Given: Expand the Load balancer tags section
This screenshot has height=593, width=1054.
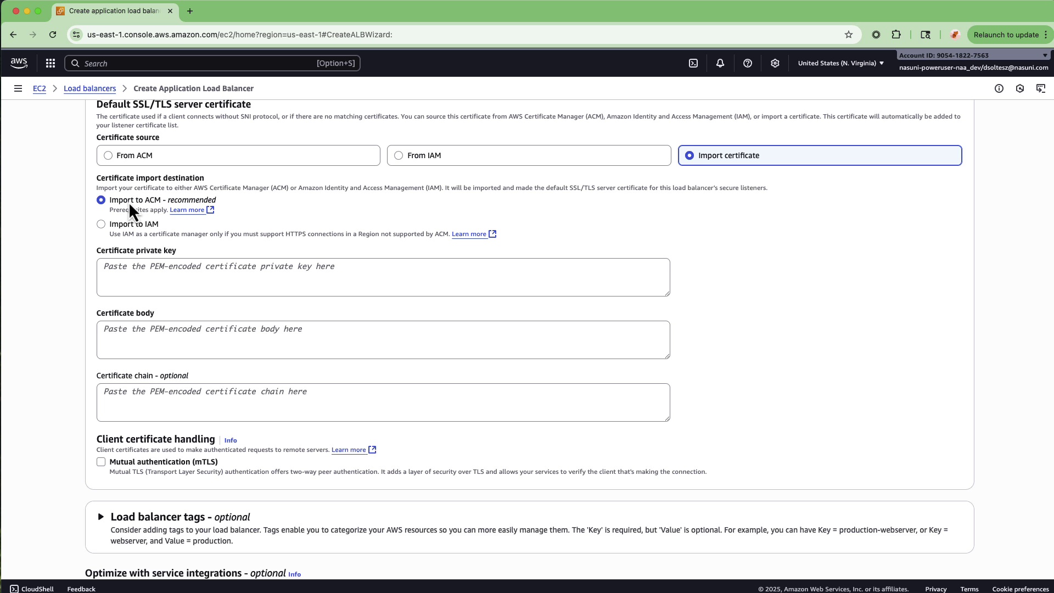Looking at the screenshot, I should point(100,517).
